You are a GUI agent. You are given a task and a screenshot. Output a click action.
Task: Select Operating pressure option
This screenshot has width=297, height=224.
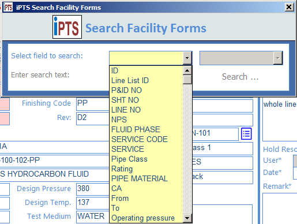tap(146, 218)
